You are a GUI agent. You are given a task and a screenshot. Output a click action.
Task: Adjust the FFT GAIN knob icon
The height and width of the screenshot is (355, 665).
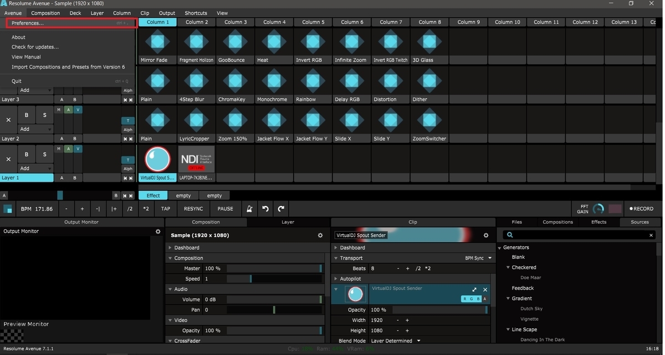(x=598, y=209)
